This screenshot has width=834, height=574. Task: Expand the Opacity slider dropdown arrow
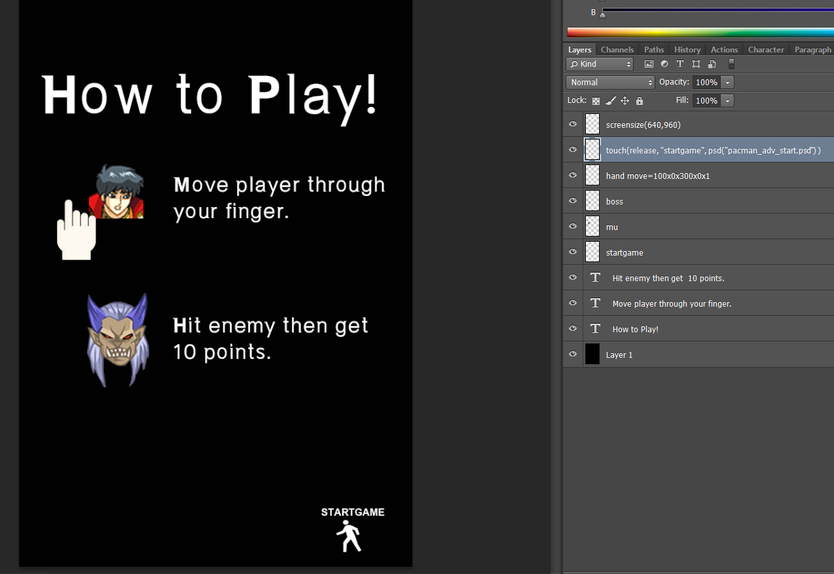(x=727, y=83)
